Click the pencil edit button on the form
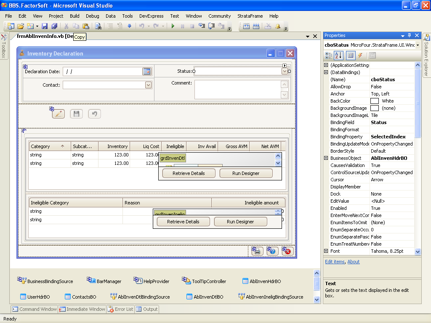This screenshot has width=431, height=323. click(59, 114)
